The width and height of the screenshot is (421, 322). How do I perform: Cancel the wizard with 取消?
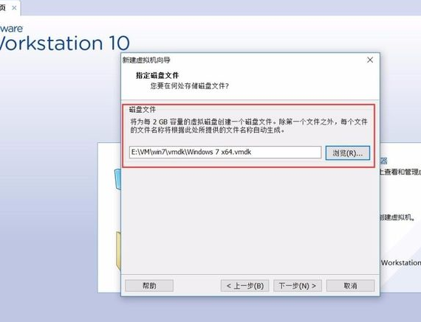(350, 286)
